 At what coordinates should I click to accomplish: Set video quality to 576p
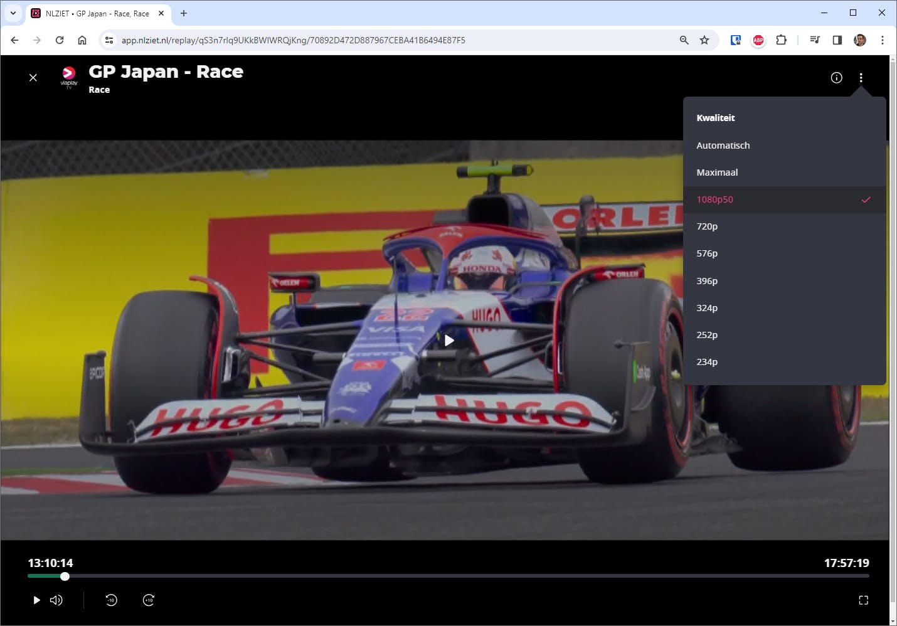[784, 253]
